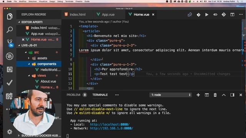Collapse the components folder
The height and width of the screenshot is (138, 246).
[x=29, y=64]
